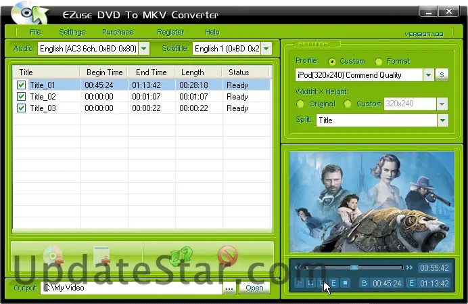The height and width of the screenshot is (304, 468).
Task: Open the Subtitle dropdown
Action: [266, 49]
